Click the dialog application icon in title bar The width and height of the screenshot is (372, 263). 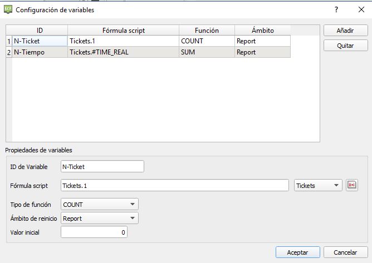(7, 9)
